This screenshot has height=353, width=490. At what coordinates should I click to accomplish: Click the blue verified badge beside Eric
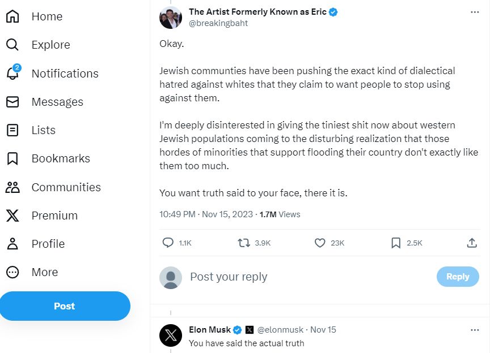click(x=333, y=12)
